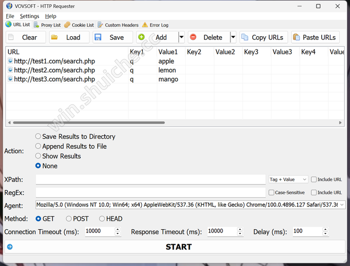The image size is (350, 266).
Task: Click the Value2 column header
Action: [x=228, y=52]
